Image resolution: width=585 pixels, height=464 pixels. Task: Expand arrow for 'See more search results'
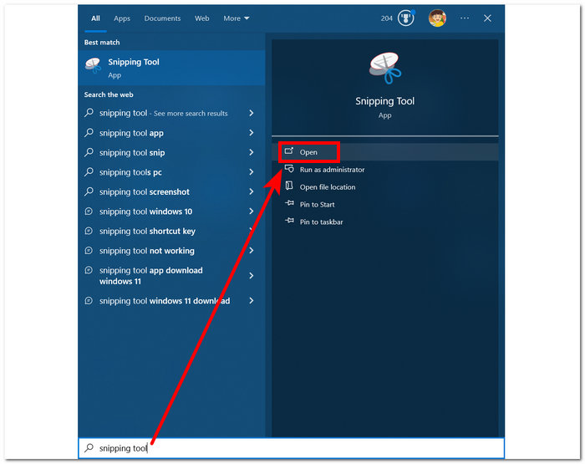(252, 113)
